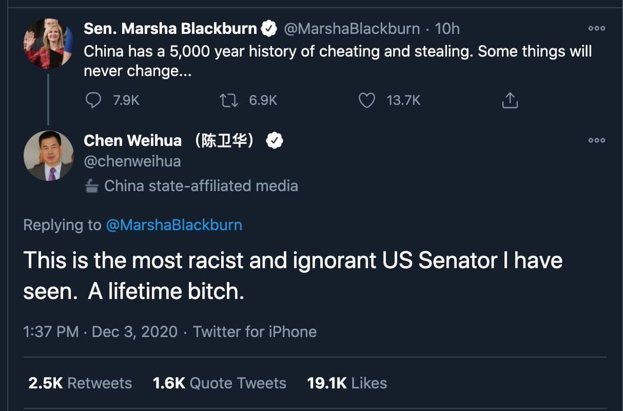This screenshot has height=411, width=623.
Task: View the 2.5K Retweets list
Action: (x=80, y=383)
